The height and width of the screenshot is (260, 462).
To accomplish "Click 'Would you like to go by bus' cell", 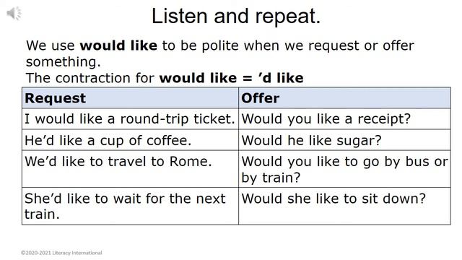I will pos(344,169).
